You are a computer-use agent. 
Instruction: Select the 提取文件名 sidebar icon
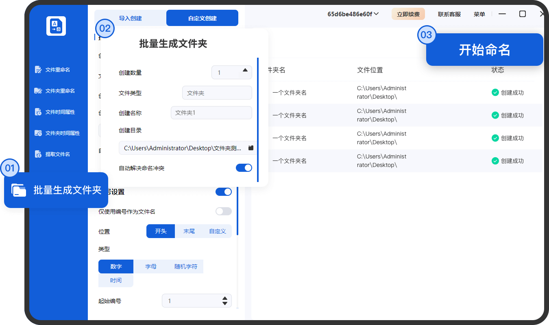coord(38,154)
